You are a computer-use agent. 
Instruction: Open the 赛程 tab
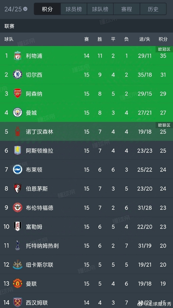tap(127, 9)
